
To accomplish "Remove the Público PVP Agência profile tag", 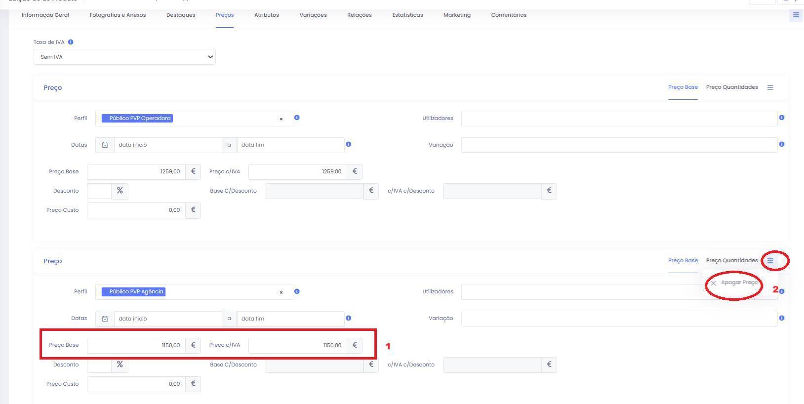I will 281,292.
